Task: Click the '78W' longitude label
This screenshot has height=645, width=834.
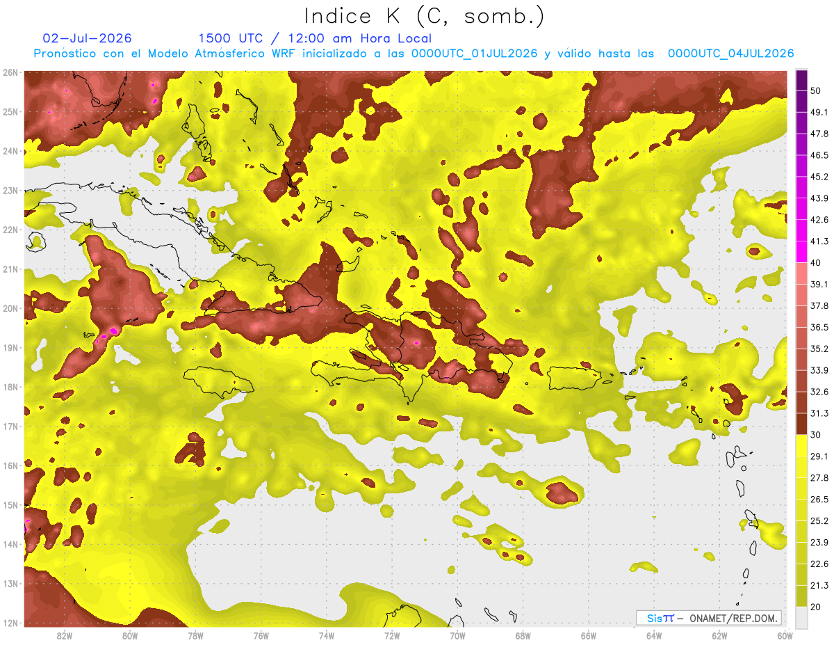Action: click(x=195, y=635)
